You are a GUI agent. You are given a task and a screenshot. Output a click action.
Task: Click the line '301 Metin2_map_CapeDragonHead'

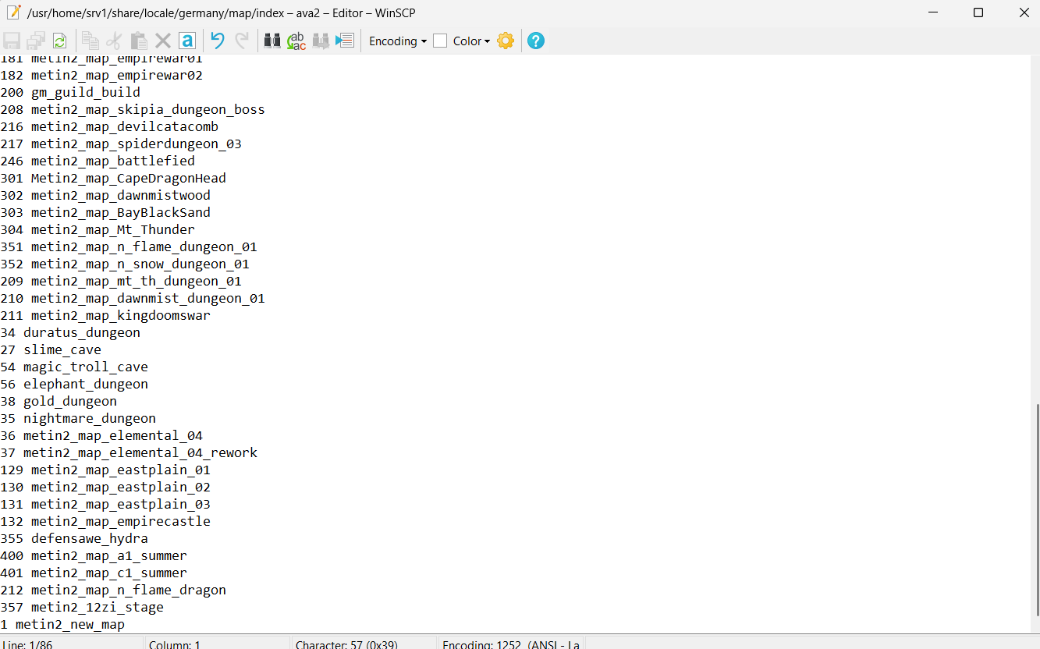tap(113, 178)
